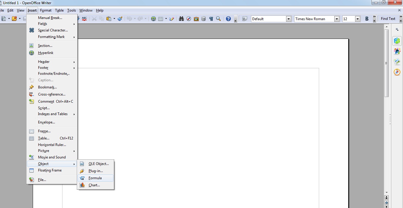Open the sidebar settings menu icon
Image resolution: width=403 pixels, height=208 pixels.
pos(397,30)
